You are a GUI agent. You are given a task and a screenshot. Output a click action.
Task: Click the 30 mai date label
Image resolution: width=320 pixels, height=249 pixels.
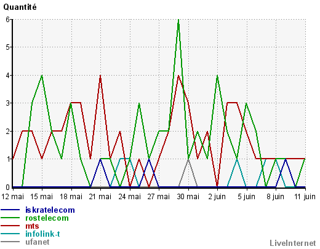coord(188,197)
